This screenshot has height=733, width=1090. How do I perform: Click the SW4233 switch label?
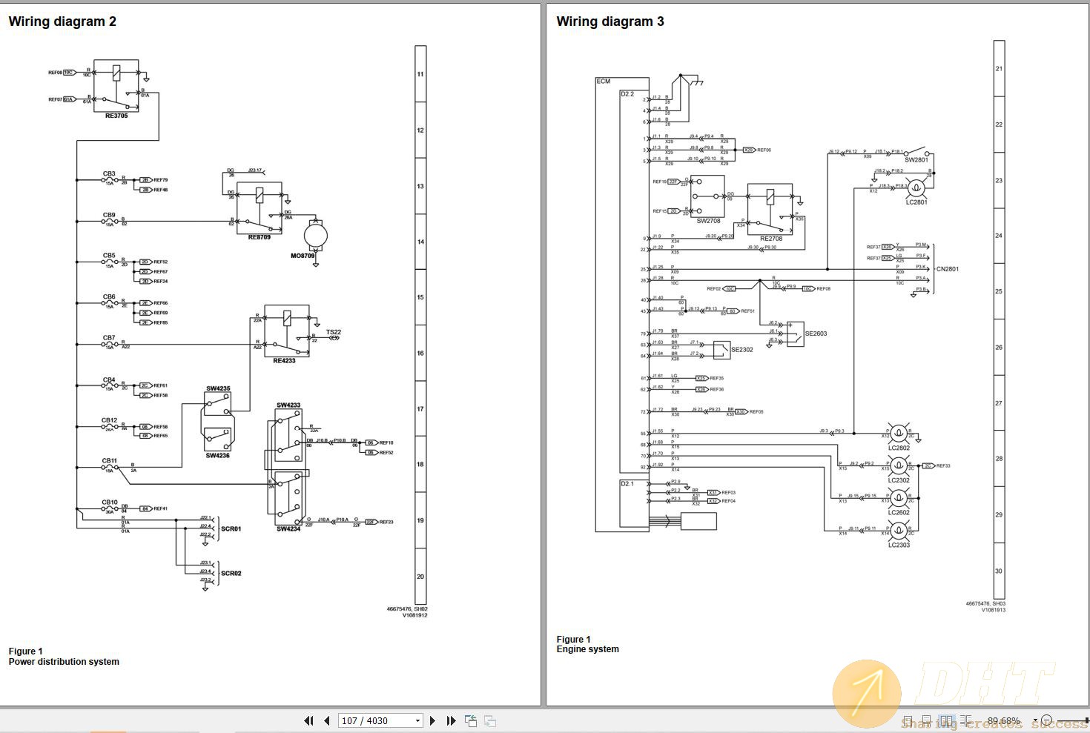pos(288,405)
